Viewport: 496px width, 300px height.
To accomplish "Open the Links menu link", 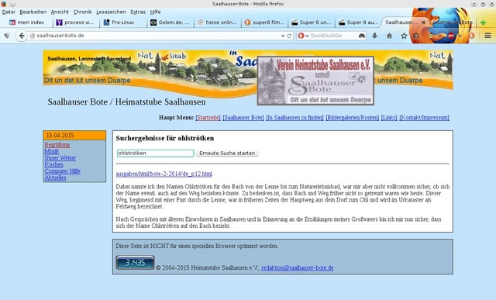I will pos(389,117).
